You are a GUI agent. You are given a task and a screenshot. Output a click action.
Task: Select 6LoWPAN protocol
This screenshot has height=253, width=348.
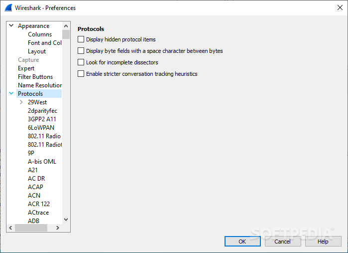[x=41, y=128]
